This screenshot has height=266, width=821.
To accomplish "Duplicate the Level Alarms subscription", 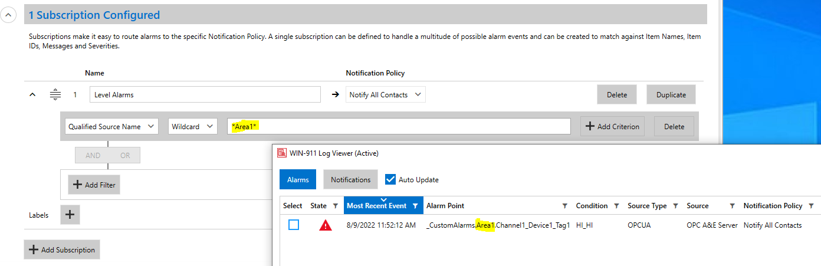I will 671,94.
